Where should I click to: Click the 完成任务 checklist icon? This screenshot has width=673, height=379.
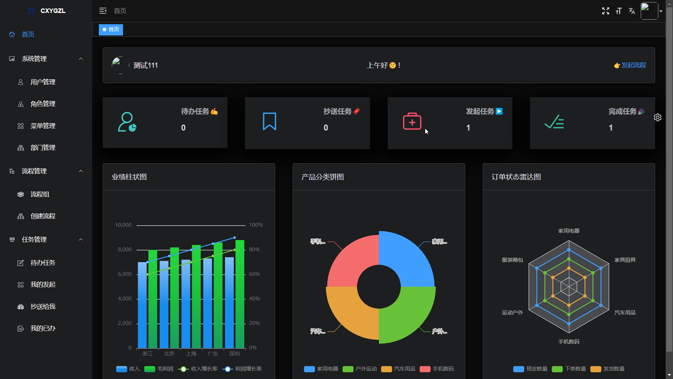tap(554, 122)
